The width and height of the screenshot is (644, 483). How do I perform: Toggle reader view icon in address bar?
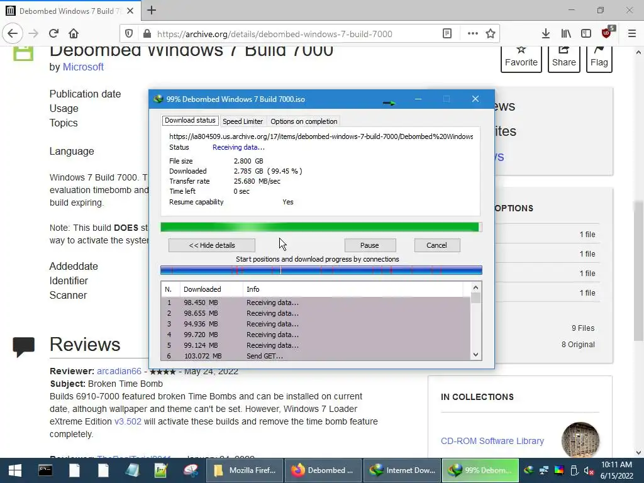click(447, 34)
